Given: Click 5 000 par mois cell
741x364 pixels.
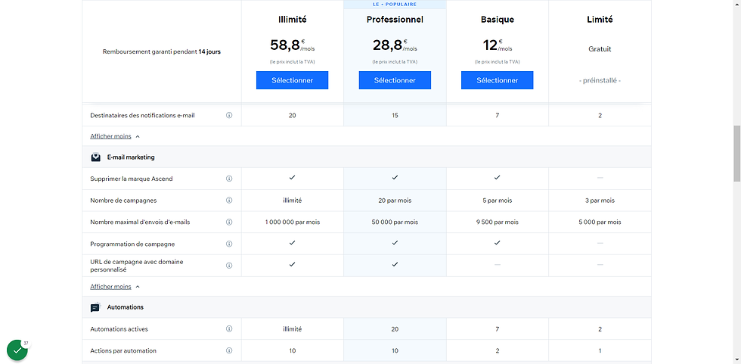Looking at the screenshot, I should coord(600,222).
